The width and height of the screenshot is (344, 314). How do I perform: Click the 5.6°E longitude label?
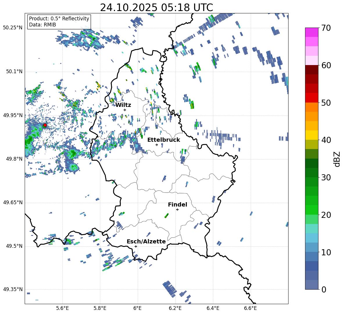tap(62, 308)
